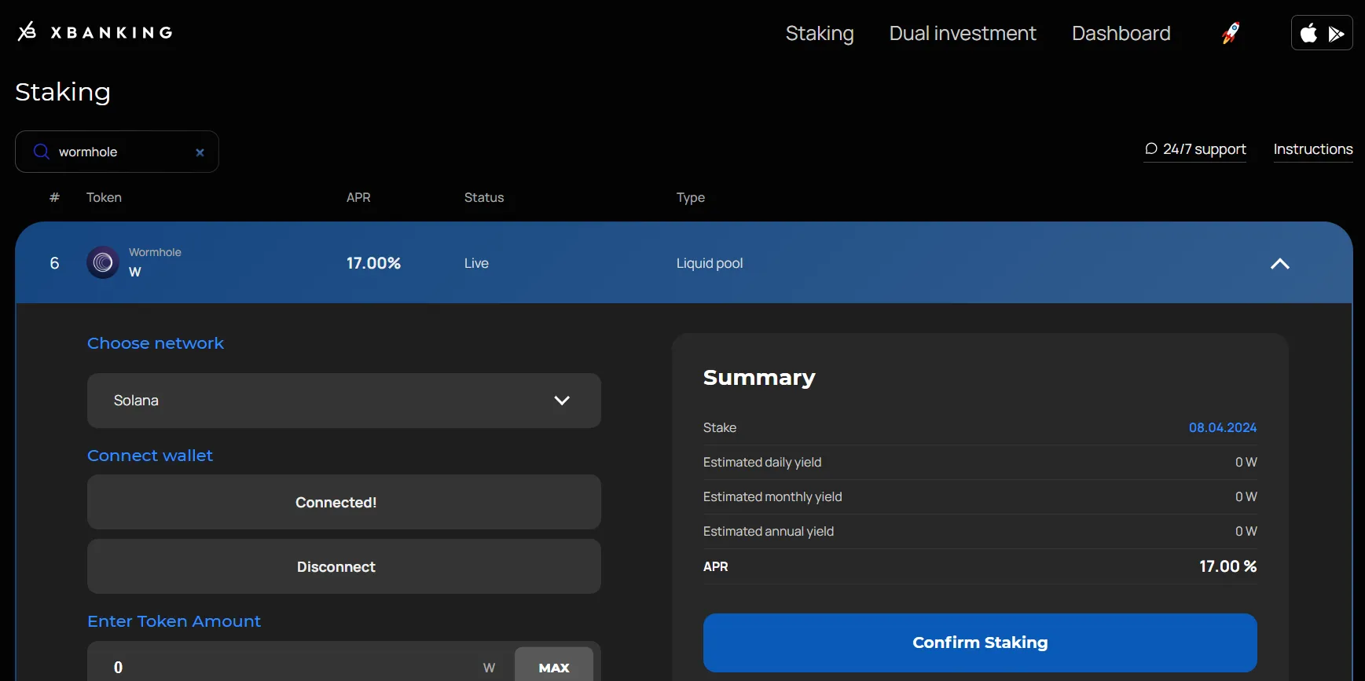Click the Confirm Staking button
The width and height of the screenshot is (1365, 681).
[x=980, y=643]
